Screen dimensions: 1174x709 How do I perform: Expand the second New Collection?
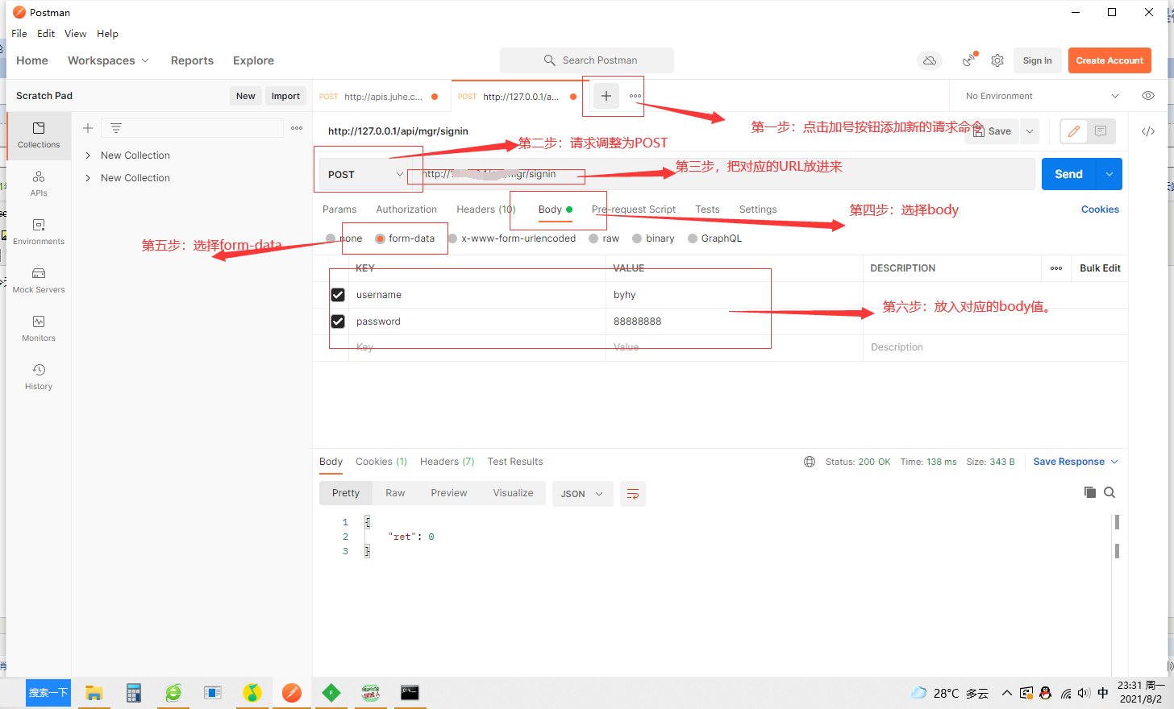pos(88,178)
